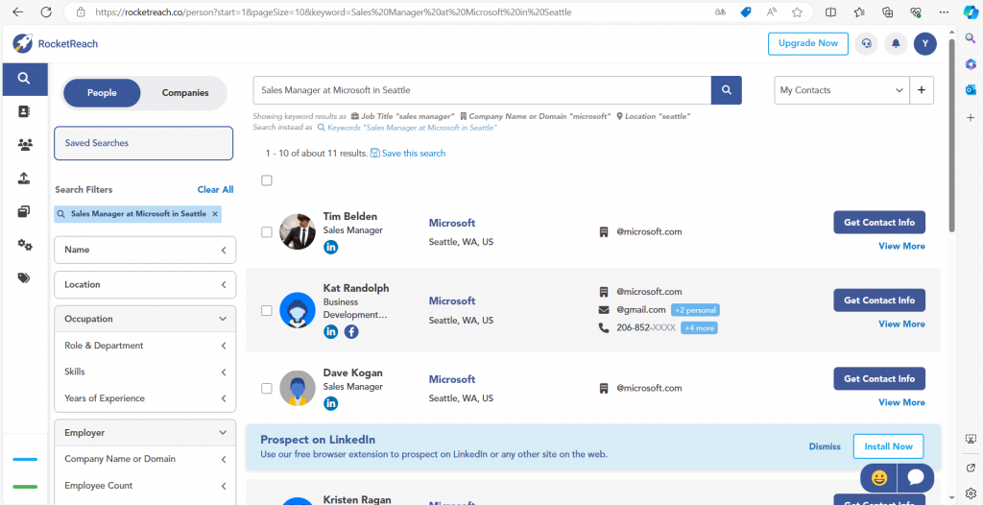
Task: Open the chat bubble widget
Action: click(916, 478)
